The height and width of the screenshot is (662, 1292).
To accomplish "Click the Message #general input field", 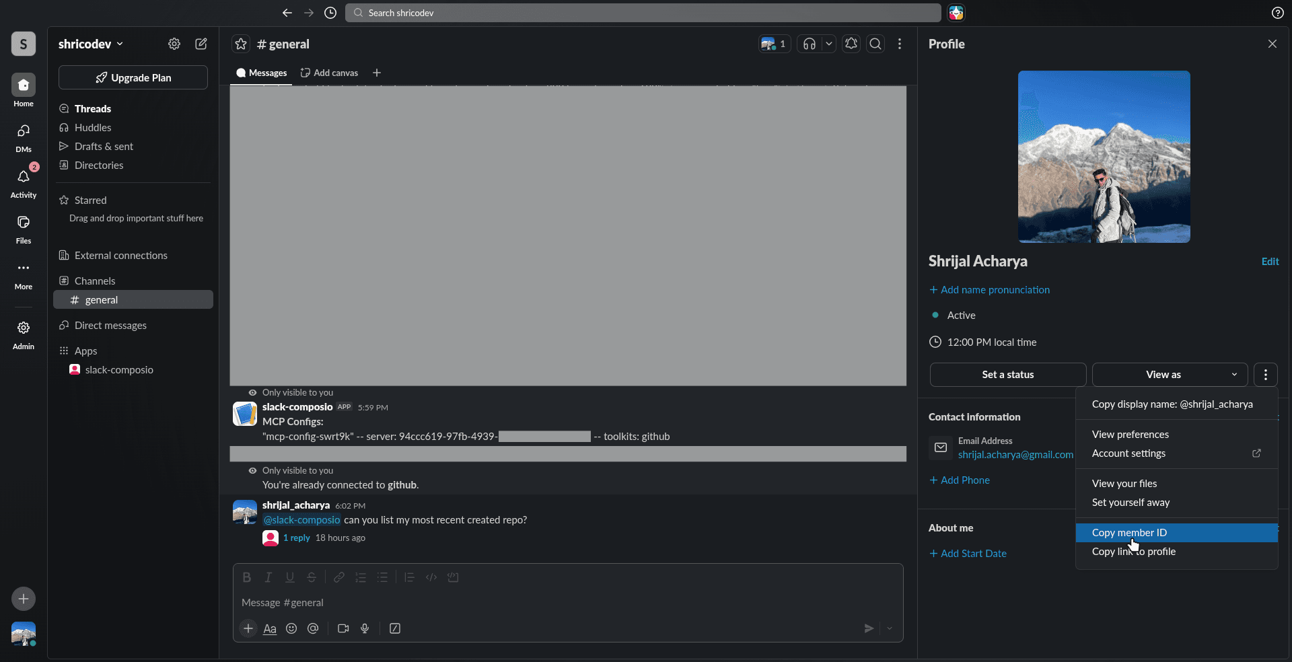I will (x=568, y=603).
